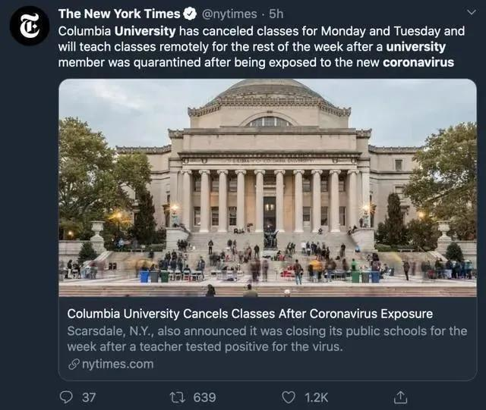This screenshot has width=486, height=410.
Task: Open the 5h timestamp permalink
Action: [x=276, y=14]
